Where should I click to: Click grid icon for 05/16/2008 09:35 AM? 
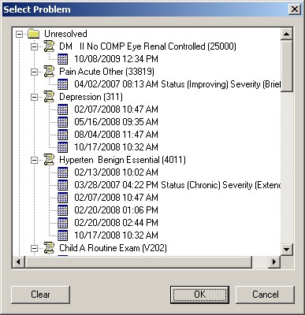pyautogui.click(x=62, y=122)
